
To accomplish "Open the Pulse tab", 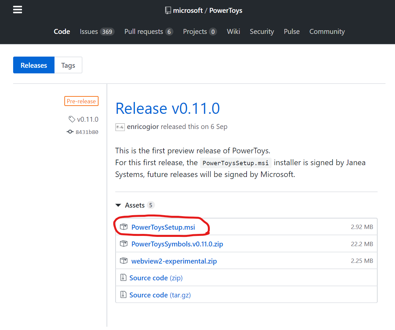I will pyautogui.click(x=292, y=32).
